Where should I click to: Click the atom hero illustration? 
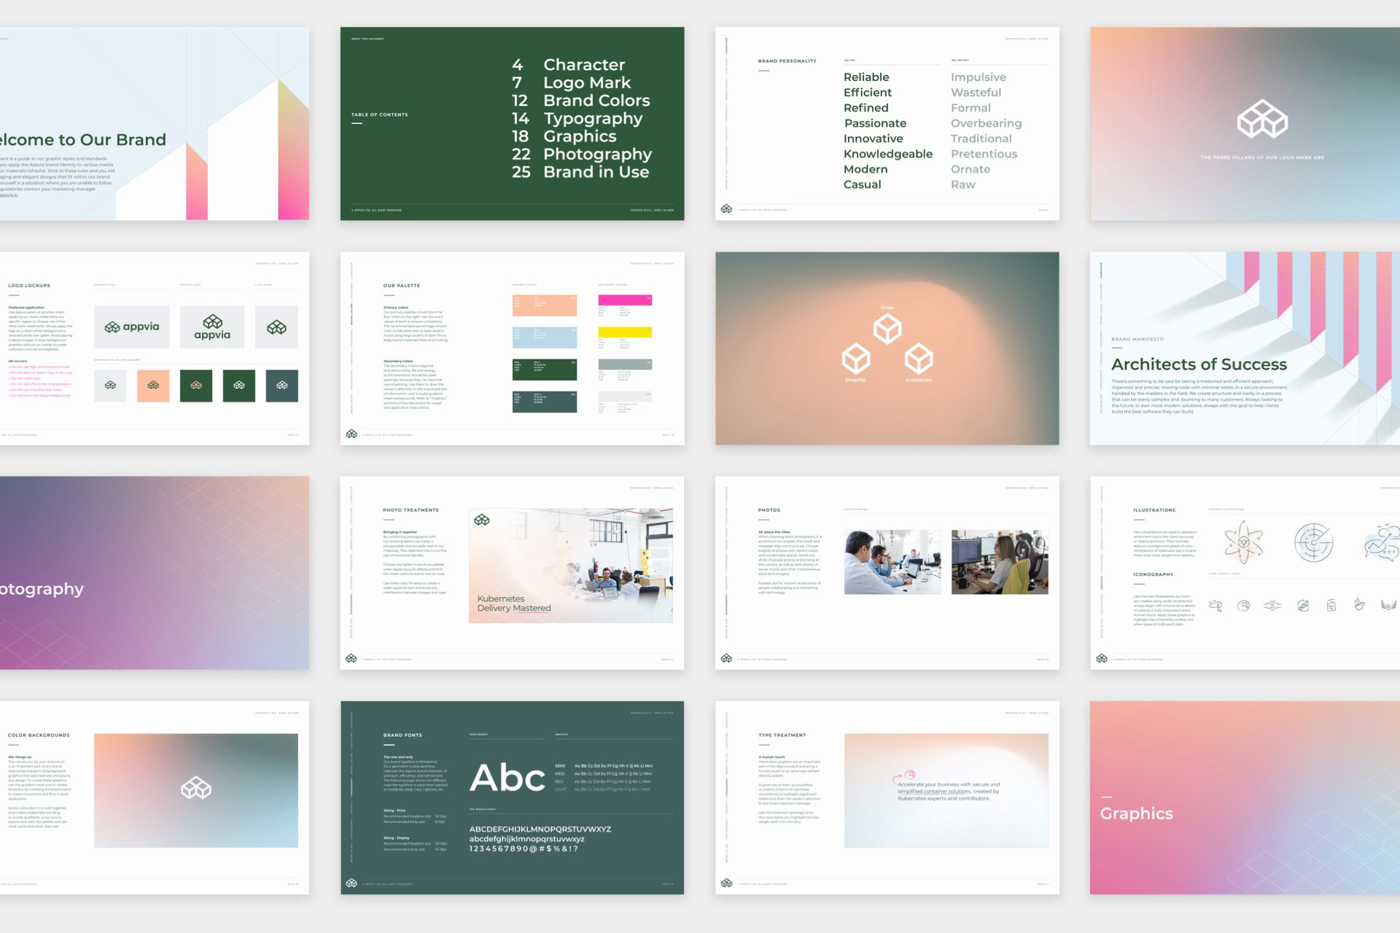[1243, 542]
